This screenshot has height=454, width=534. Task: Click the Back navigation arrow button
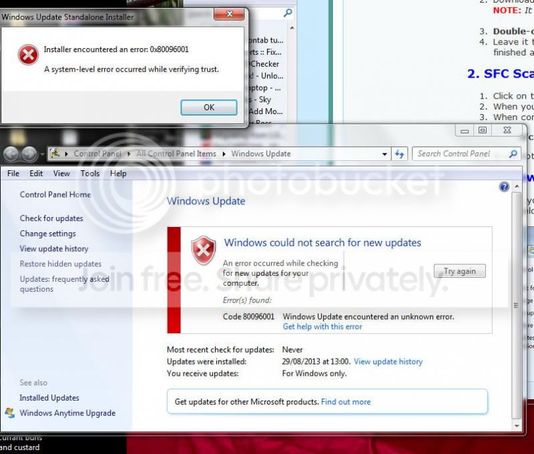[11, 154]
